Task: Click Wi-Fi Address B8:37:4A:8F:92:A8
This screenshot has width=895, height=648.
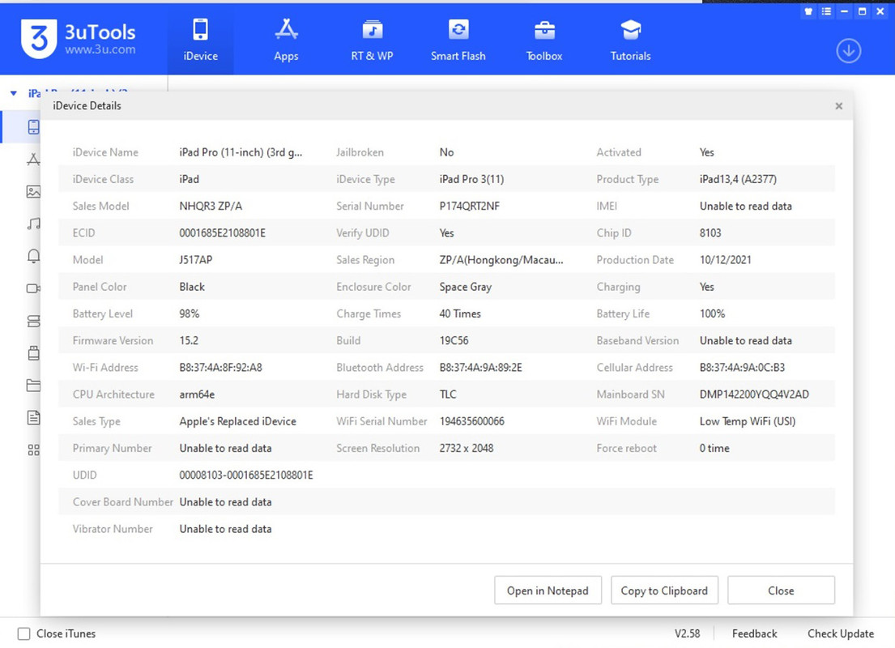Action: 220,367
